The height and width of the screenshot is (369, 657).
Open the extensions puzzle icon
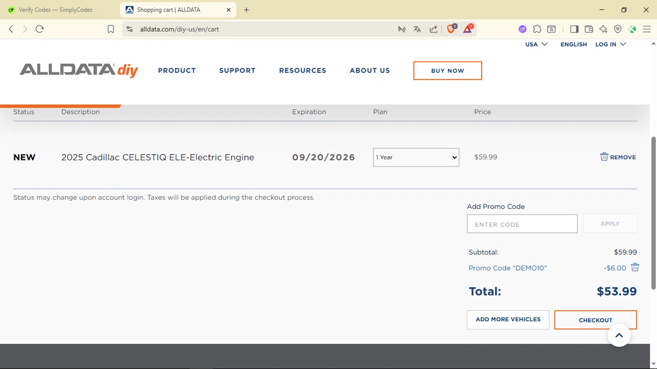537,29
